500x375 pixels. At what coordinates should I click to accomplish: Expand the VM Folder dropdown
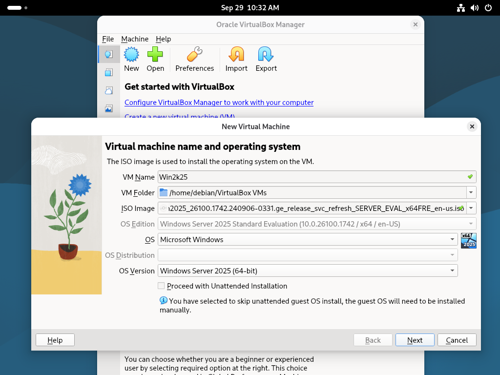[471, 192]
